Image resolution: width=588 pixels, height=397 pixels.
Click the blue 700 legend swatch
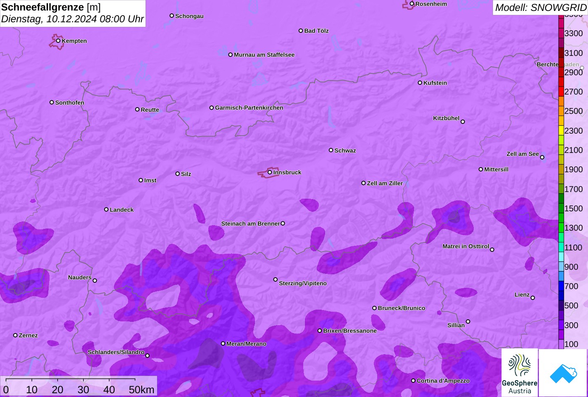[x=561, y=286]
